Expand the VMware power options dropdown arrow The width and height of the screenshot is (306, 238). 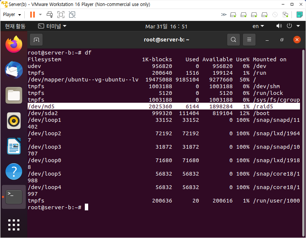[40, 15]
